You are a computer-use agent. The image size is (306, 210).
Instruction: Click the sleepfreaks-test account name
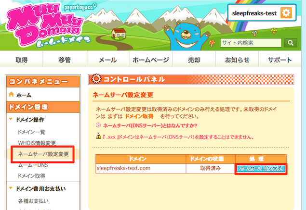click(254, 13)
